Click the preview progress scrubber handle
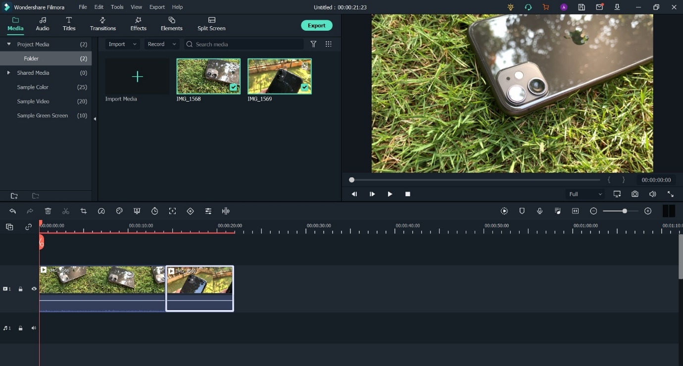Viewport: 683px width, 366px height. (351, 180)
